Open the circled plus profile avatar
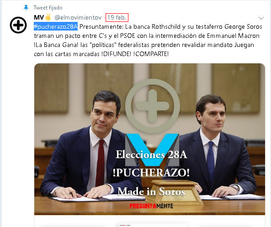Viewport: 271px width, 227px height. coord(18,25)
